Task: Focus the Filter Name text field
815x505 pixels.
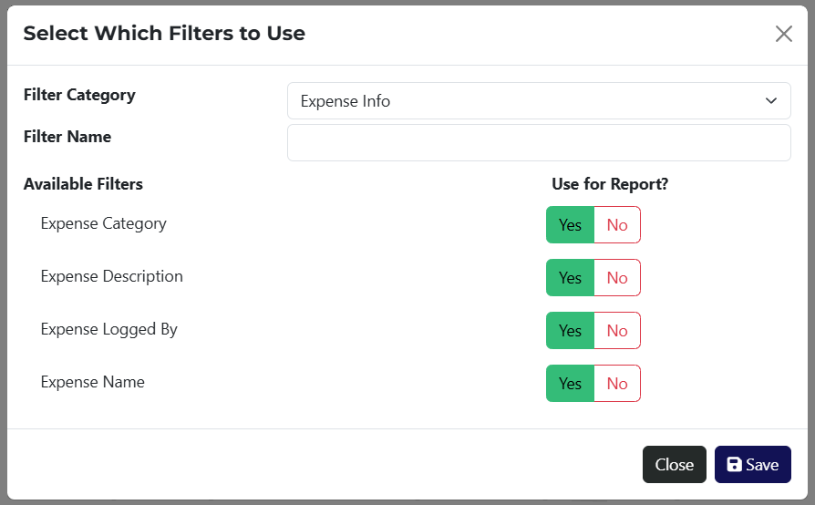Action: click(538, 143)
